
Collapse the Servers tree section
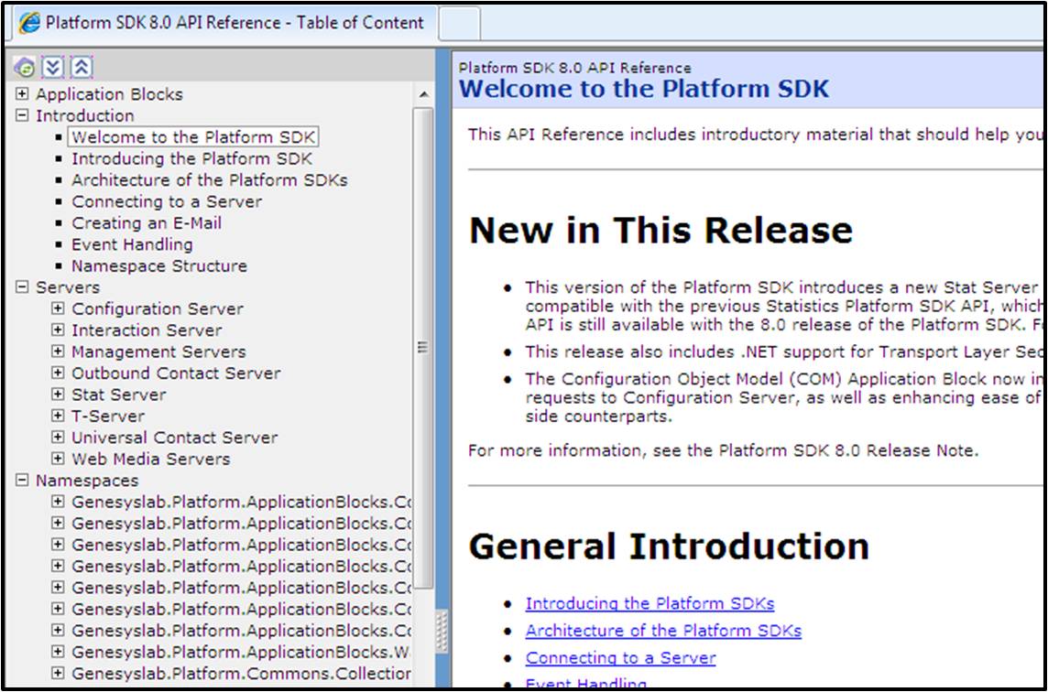point(22,287)
